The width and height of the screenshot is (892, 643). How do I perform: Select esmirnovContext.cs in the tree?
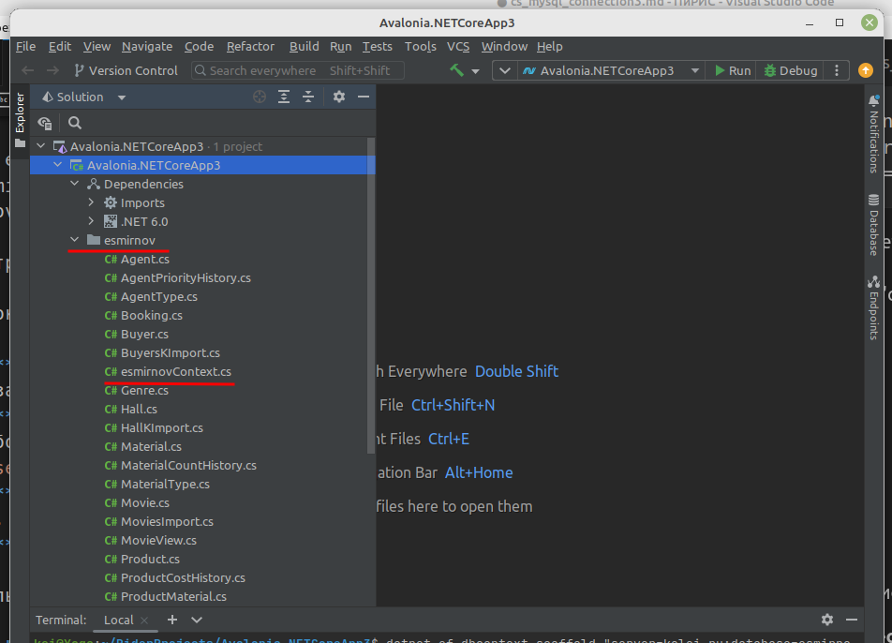[x=175, y=371]
